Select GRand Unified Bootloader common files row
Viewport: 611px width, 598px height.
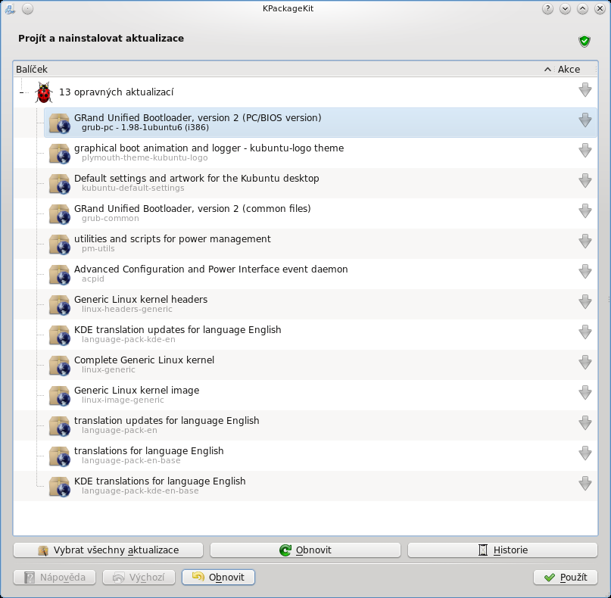coord(320,214)
